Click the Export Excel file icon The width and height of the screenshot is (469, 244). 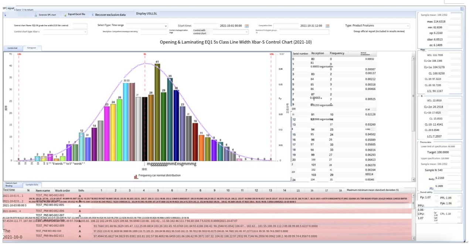(65, 15)
